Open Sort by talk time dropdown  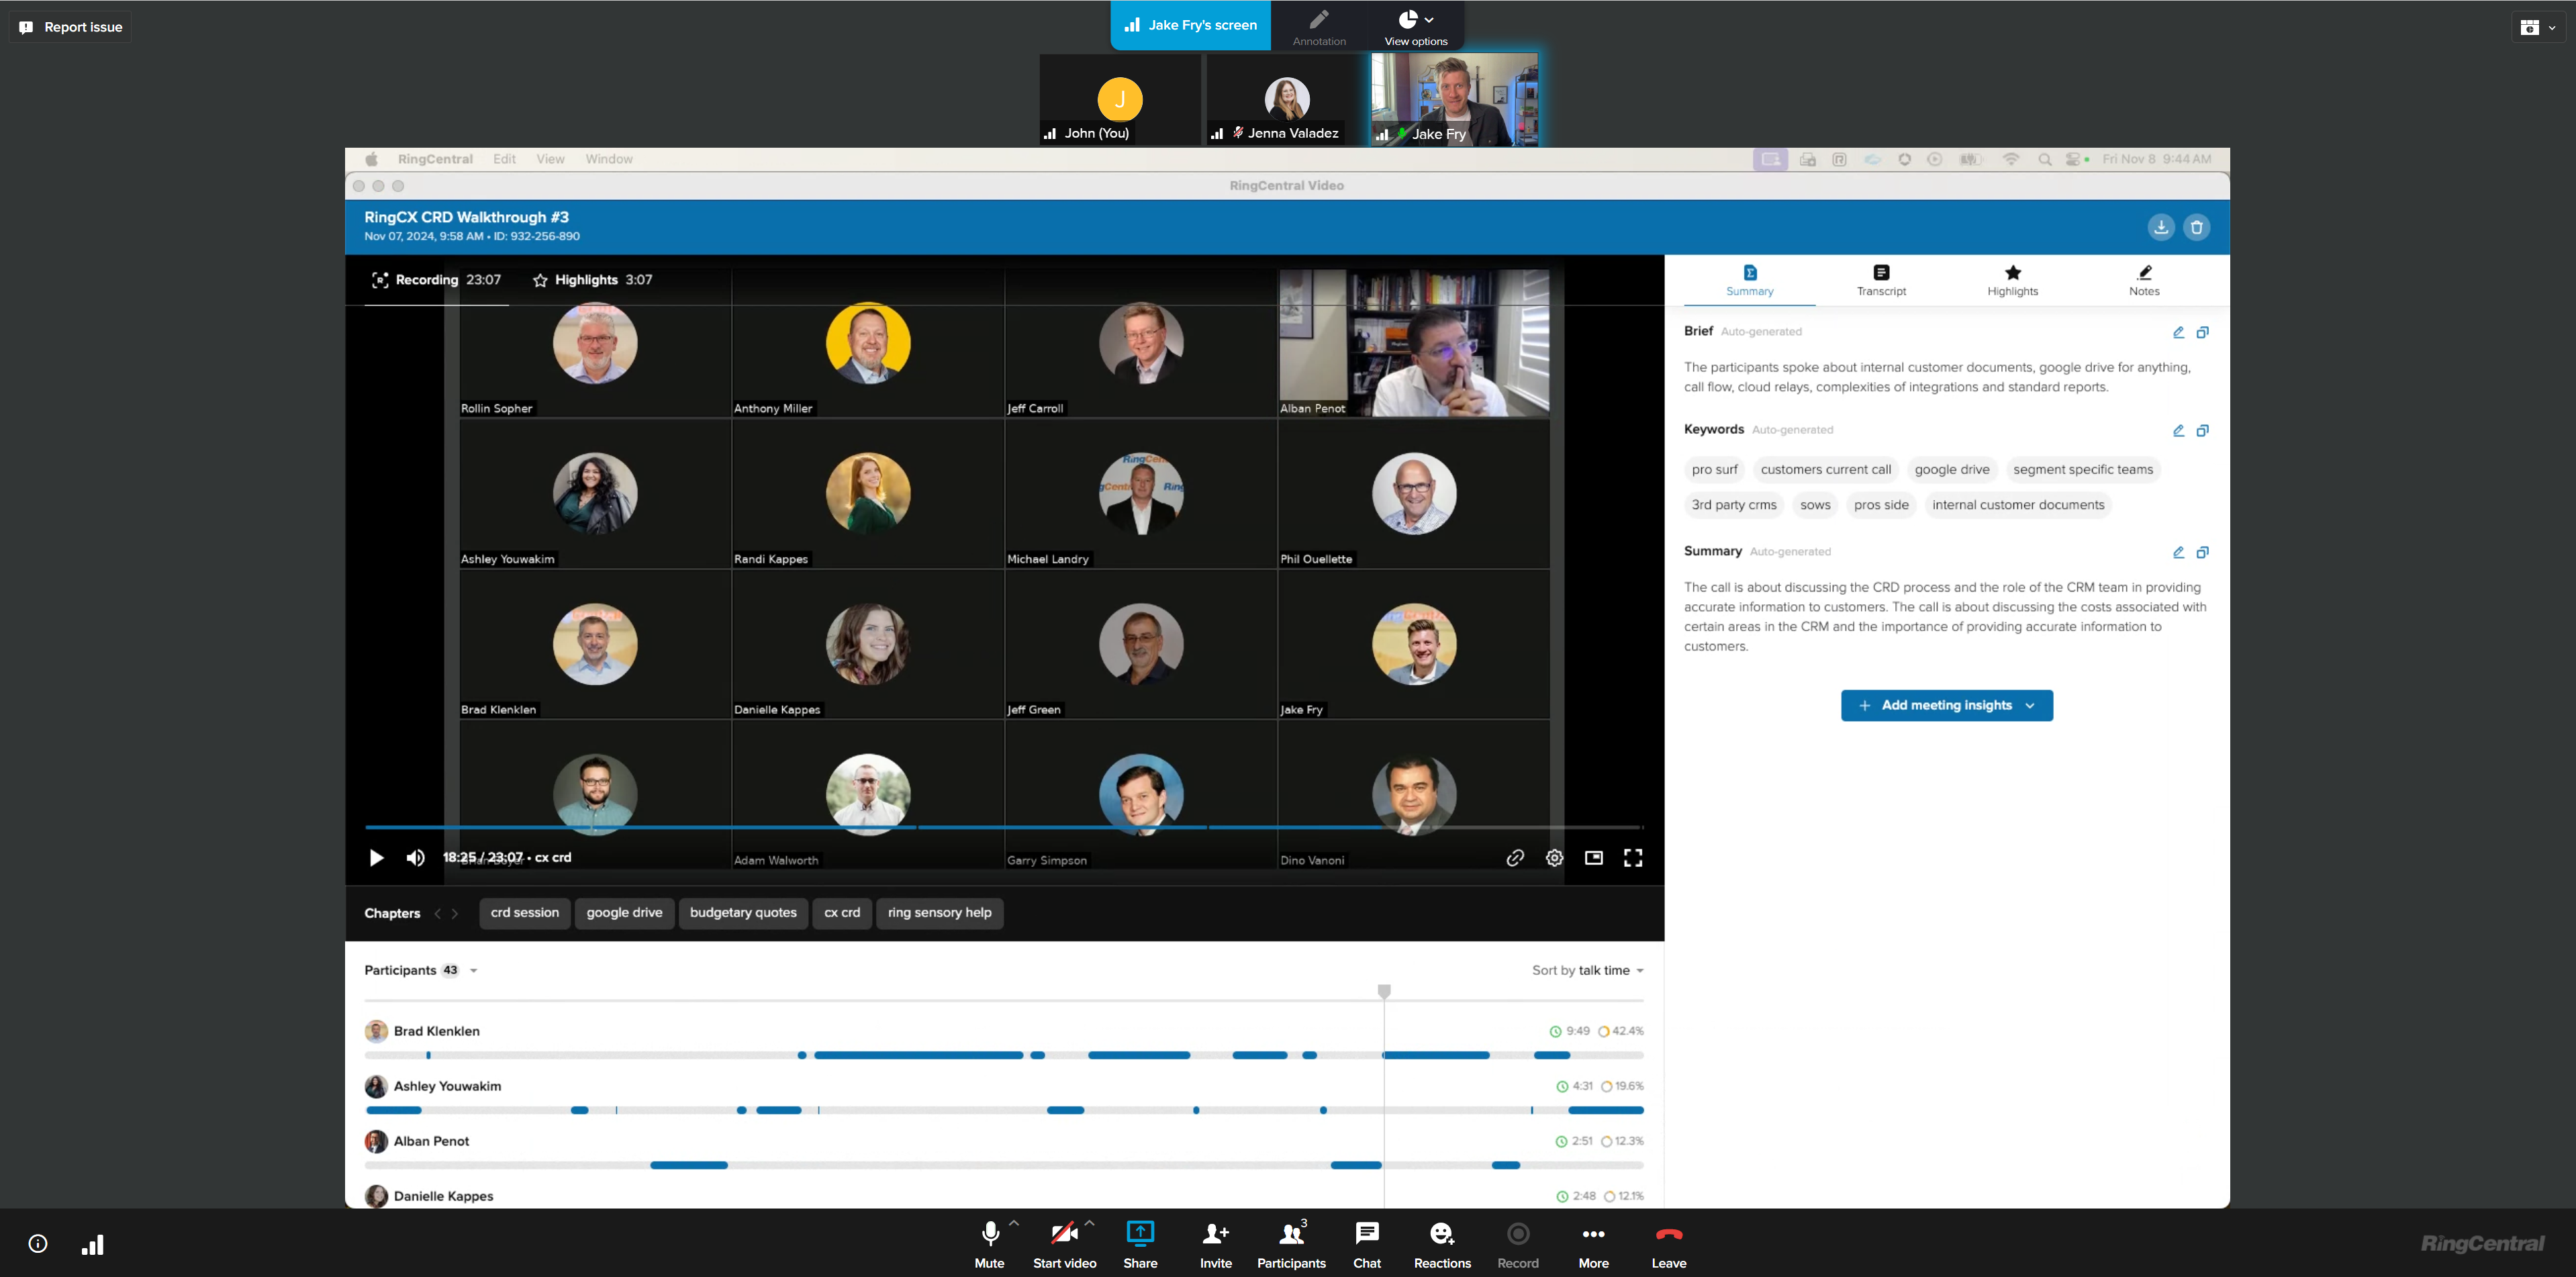[x=1587, y=970]
